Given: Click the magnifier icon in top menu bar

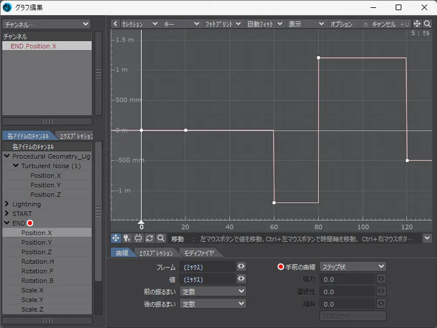Looking at the screenshot, I should tap(427, 24).
